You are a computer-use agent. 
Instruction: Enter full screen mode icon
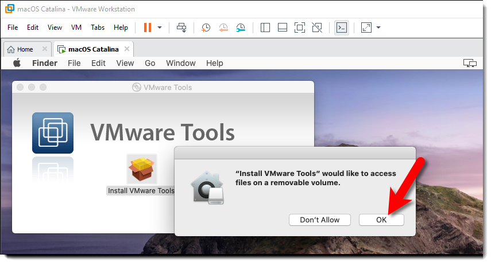(x=300, y=28)
